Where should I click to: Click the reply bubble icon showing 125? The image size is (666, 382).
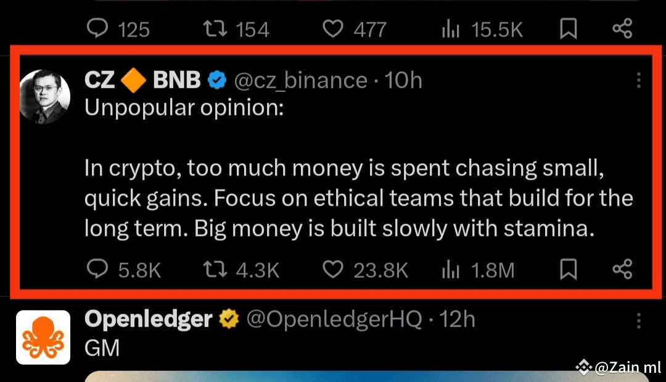point(97,28)
